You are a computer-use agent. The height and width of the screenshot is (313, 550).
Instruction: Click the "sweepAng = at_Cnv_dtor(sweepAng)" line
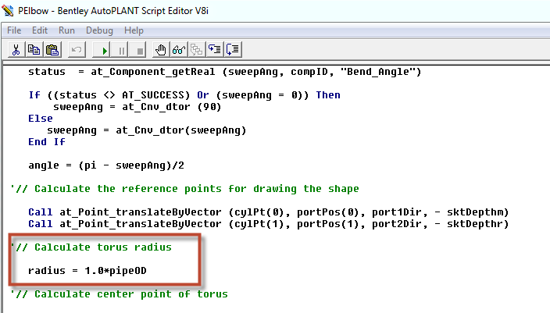147,130
